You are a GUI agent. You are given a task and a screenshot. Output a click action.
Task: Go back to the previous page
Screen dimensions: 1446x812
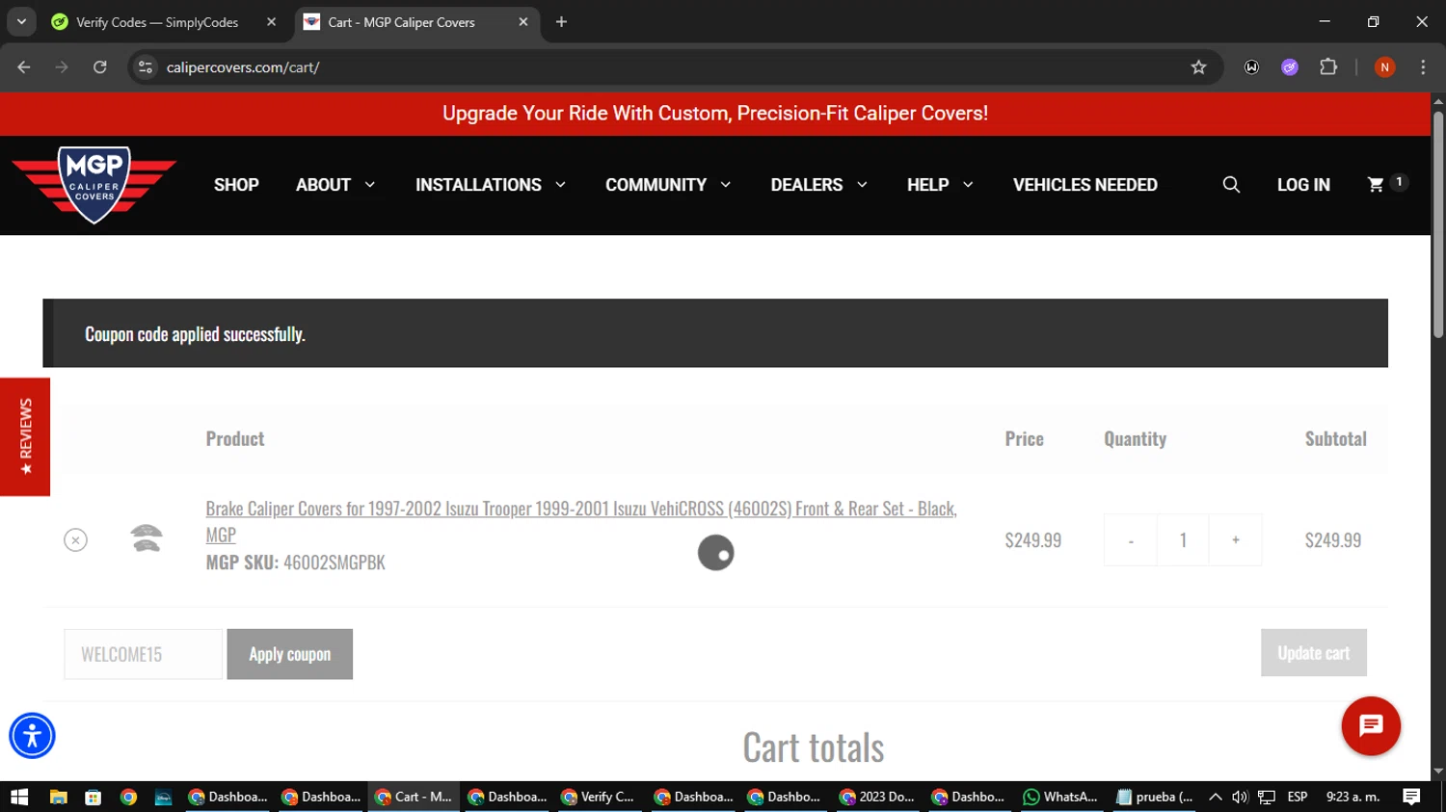(x=24, y=67)
